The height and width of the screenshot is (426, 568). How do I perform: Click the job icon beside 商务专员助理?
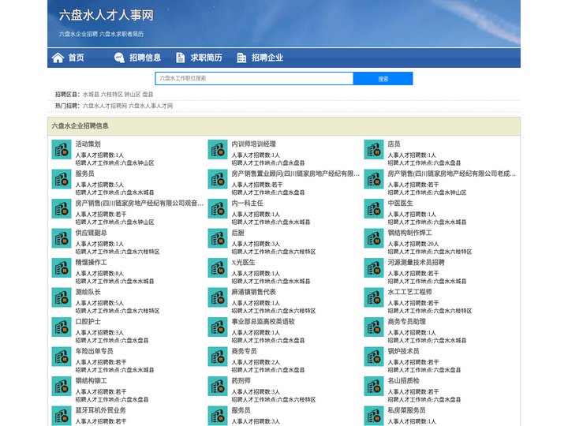[x=373, y=327]
